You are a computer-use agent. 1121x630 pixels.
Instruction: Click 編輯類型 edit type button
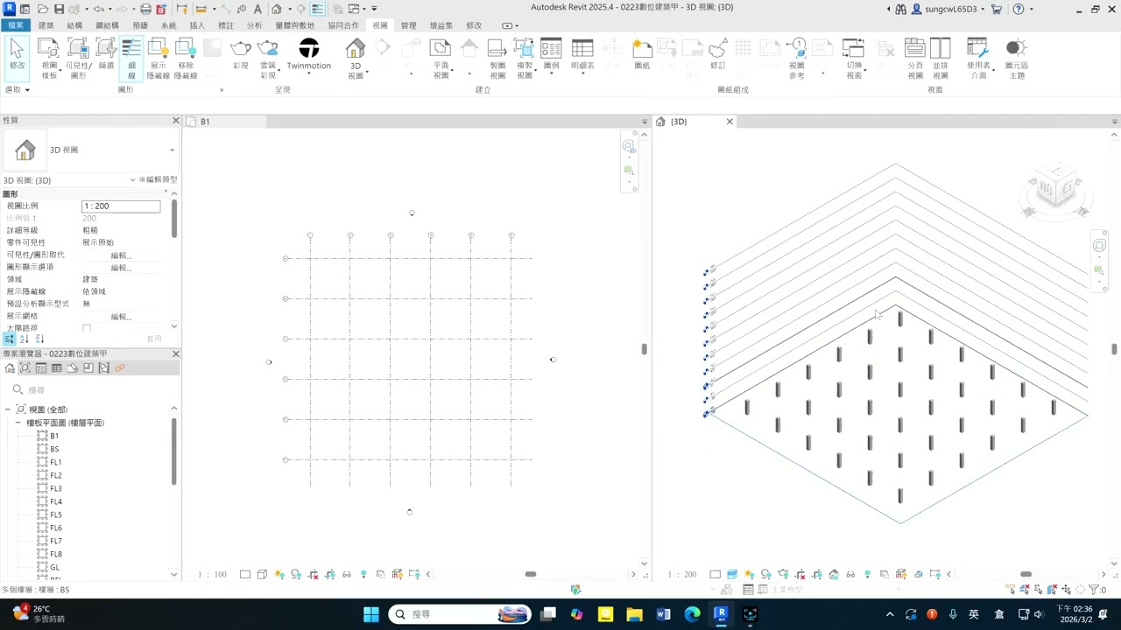[158, 180]
